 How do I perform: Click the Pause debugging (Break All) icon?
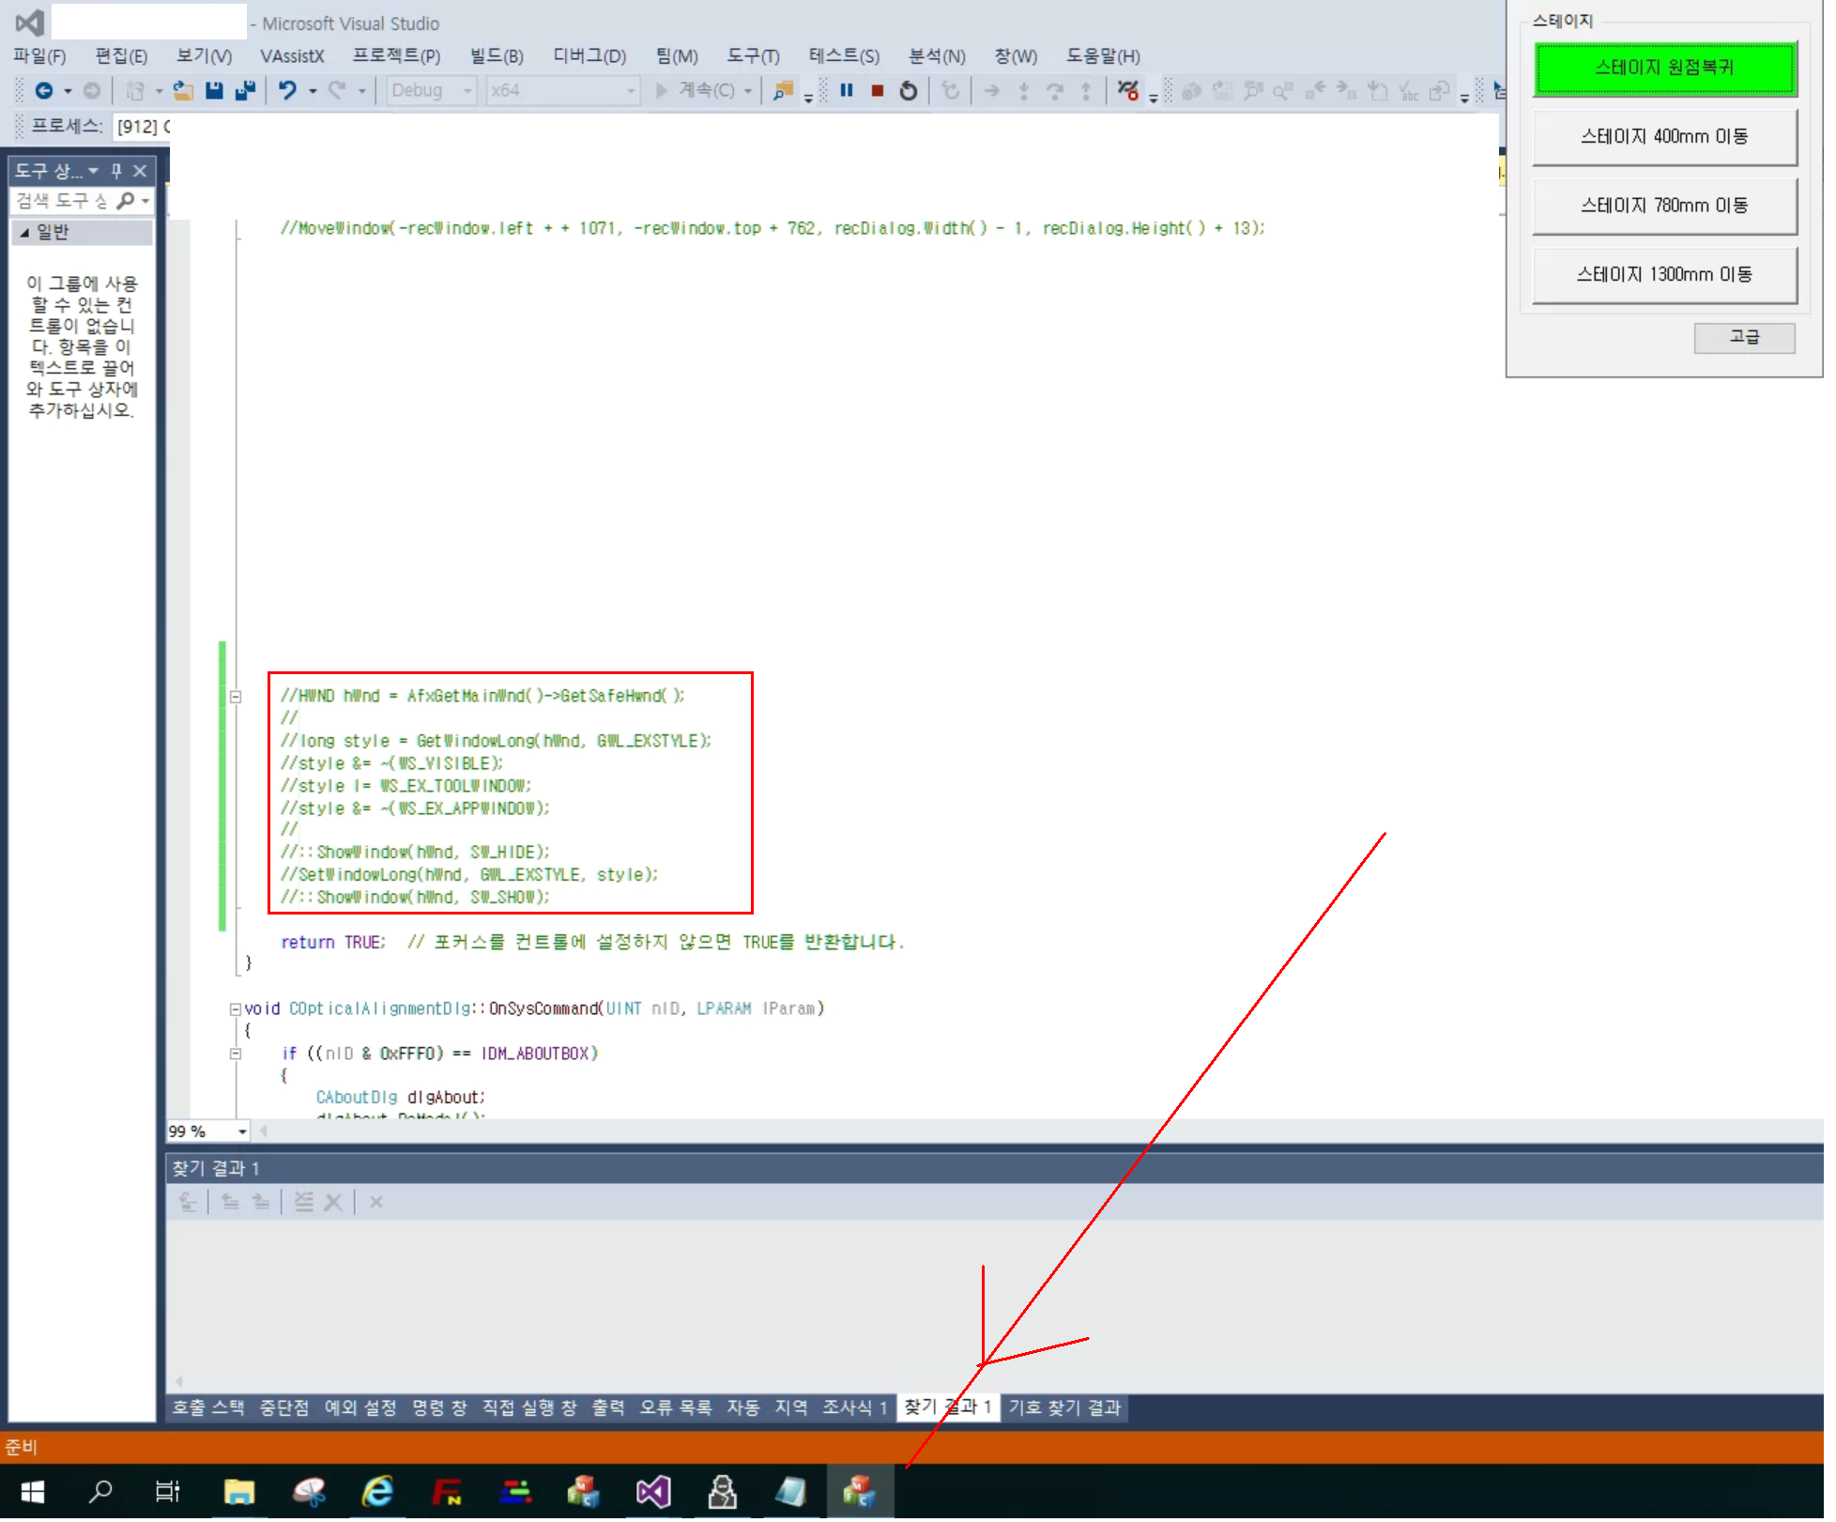[x=846, y=90]
